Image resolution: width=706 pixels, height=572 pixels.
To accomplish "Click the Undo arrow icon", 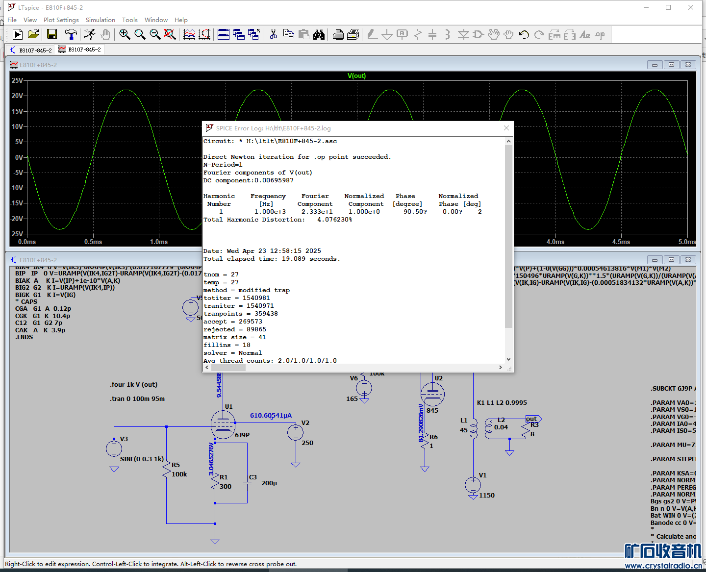I will (524, 34).
